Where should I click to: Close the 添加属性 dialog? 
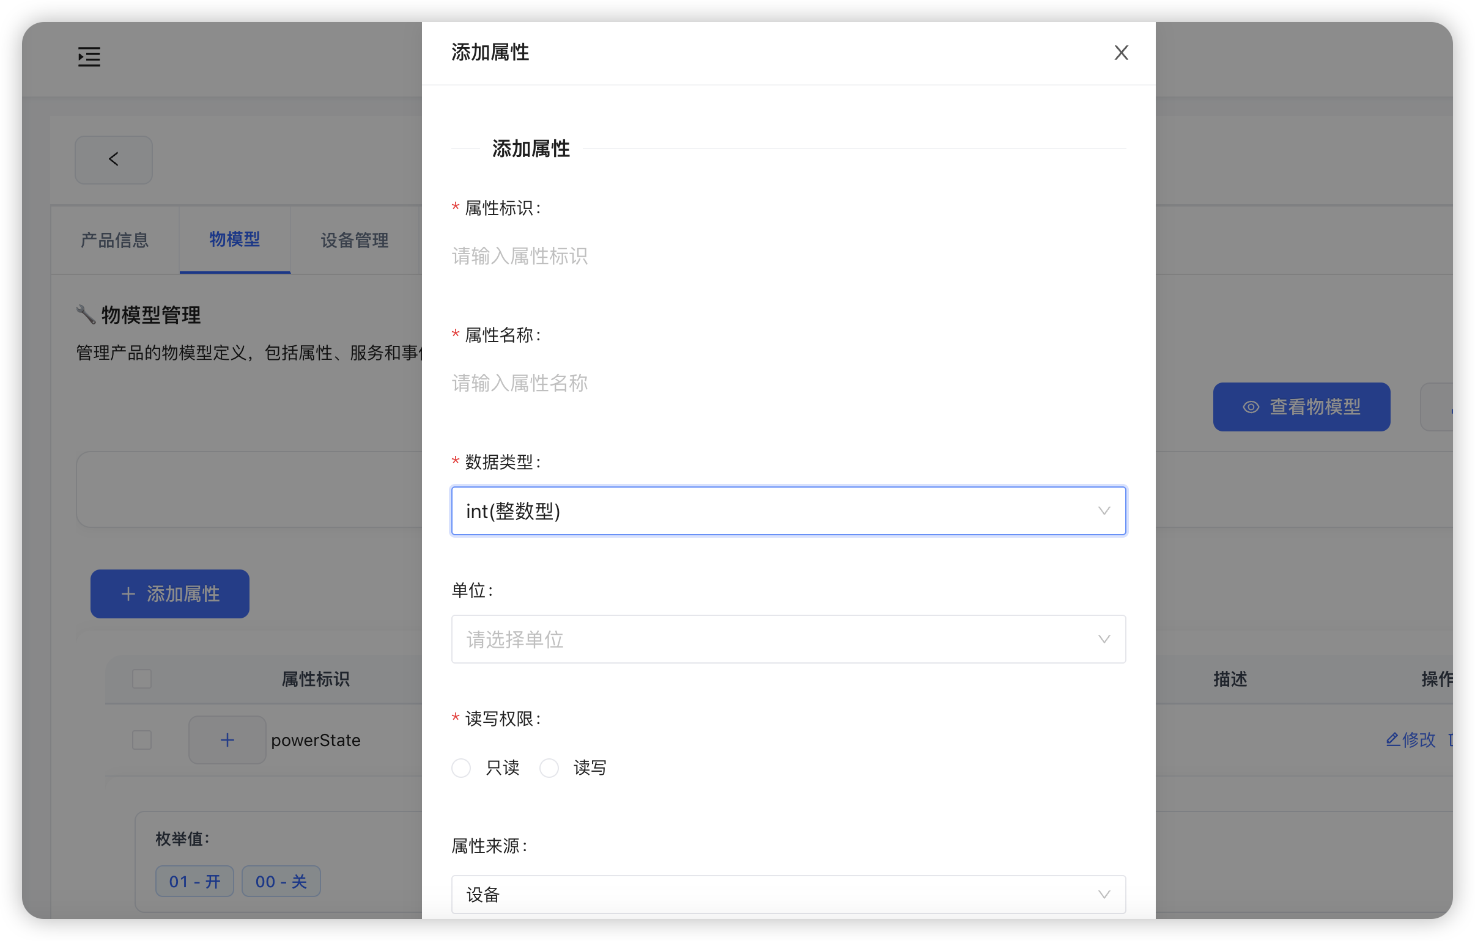coord(1122,53)
